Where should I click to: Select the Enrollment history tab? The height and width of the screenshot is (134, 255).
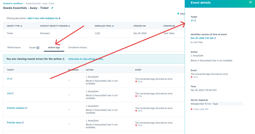[x=78, y=48]
